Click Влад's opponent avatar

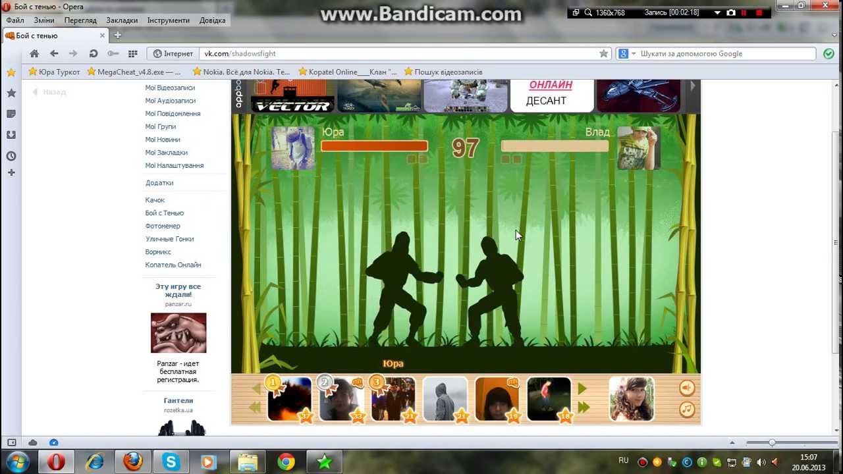click(x=638, y=148)
